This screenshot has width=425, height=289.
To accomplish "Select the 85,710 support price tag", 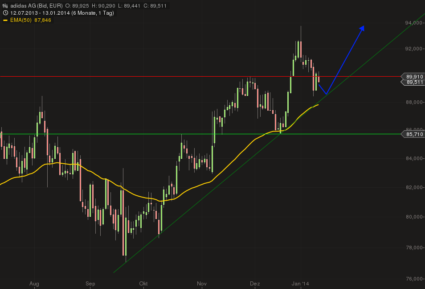I will tap(413, 134).
